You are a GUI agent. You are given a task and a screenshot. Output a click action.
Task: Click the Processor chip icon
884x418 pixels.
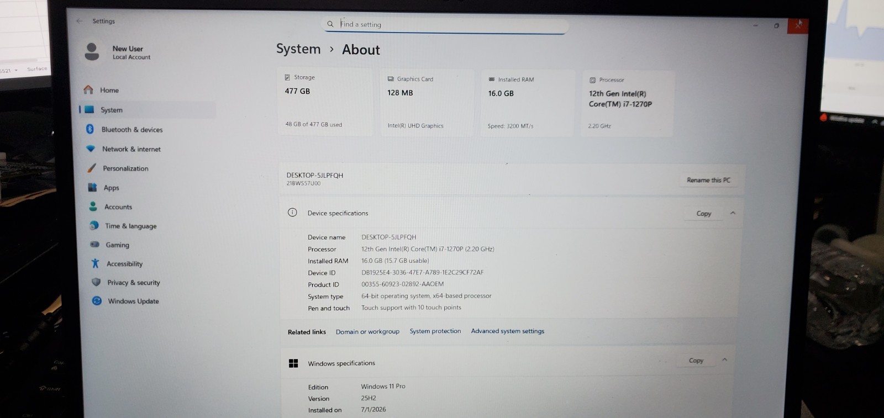592,80
